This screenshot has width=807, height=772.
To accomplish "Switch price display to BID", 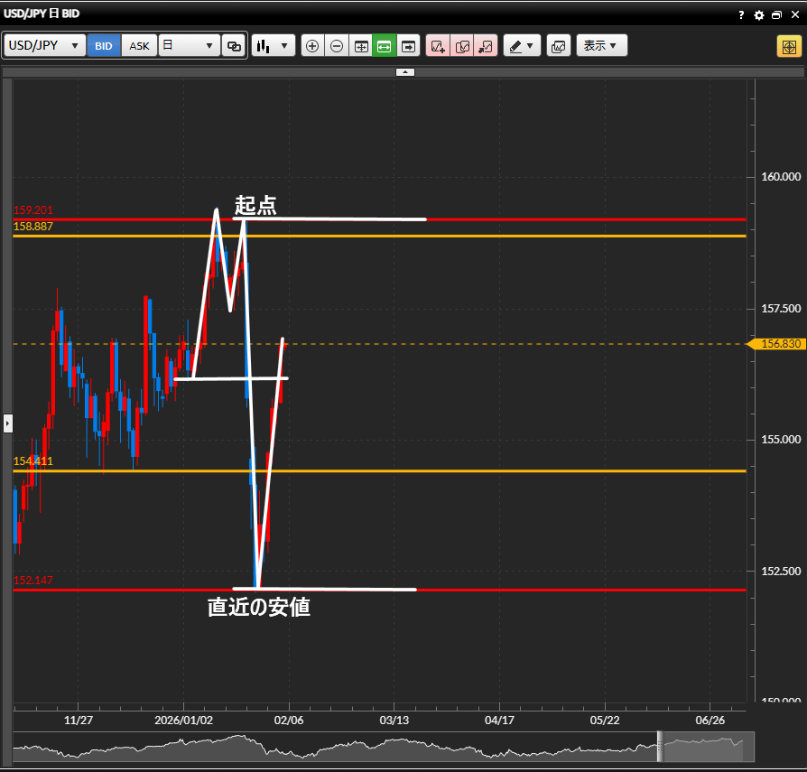I will [x=104, y=46].
